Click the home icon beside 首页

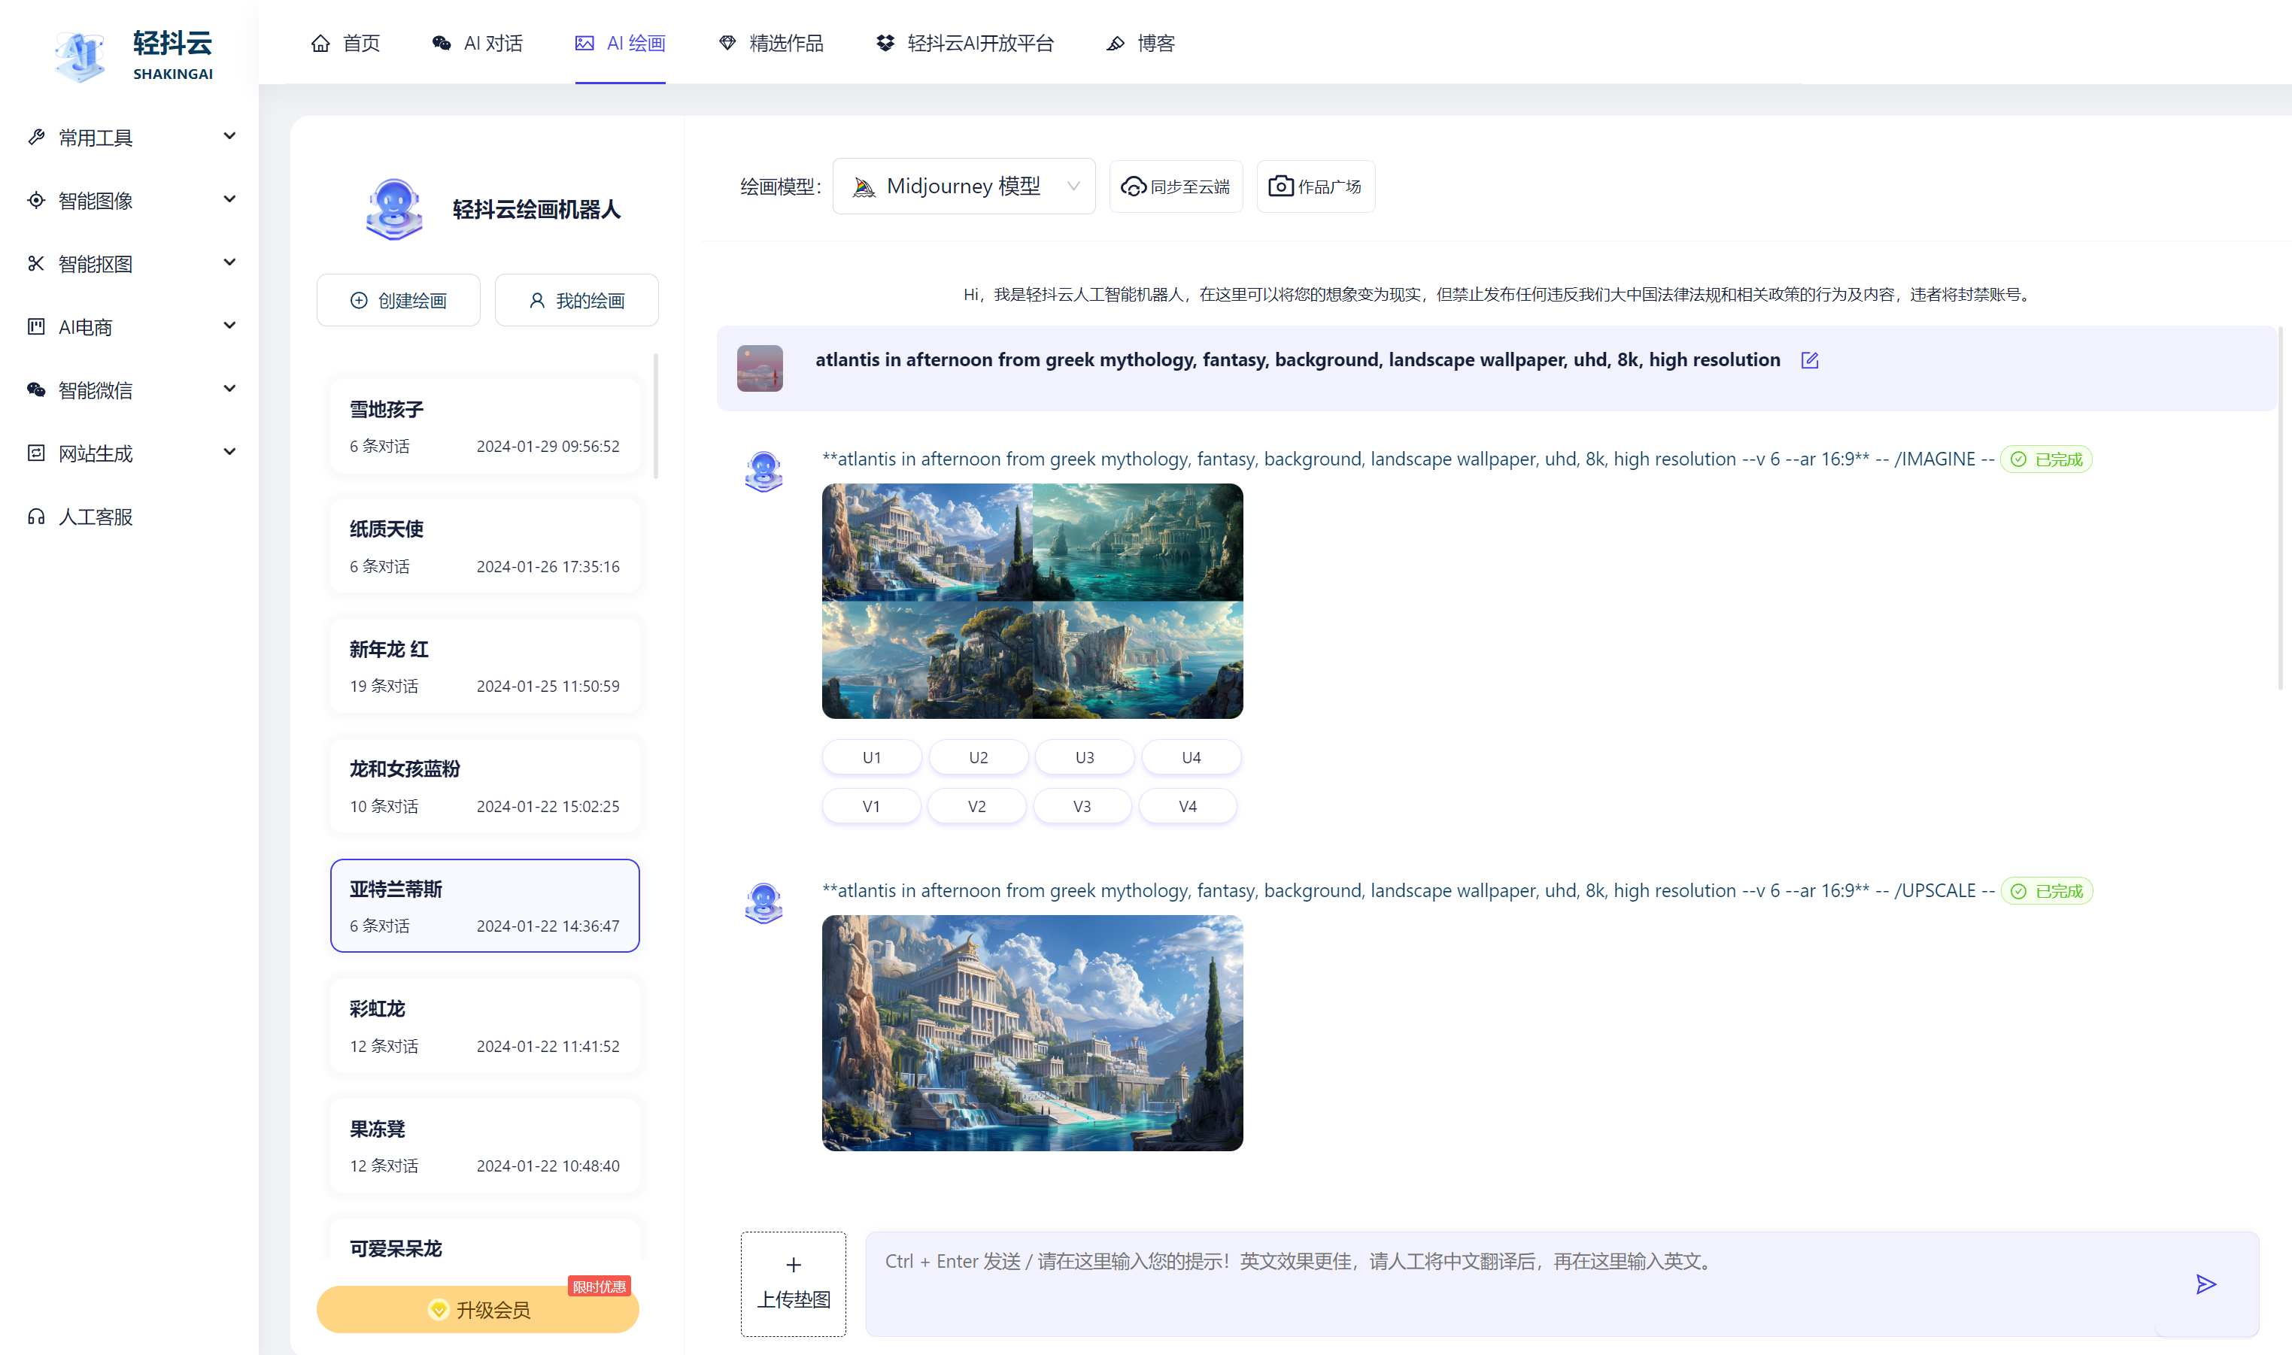tap(320, 43)
